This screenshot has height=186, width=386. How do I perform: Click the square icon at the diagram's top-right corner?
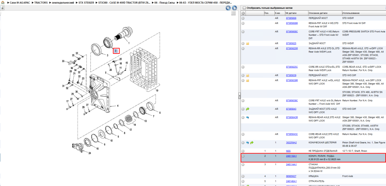click(x=234, y=13)
